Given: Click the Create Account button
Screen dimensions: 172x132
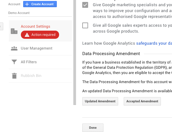Looking at the screenshot, I should coord(40,4).
